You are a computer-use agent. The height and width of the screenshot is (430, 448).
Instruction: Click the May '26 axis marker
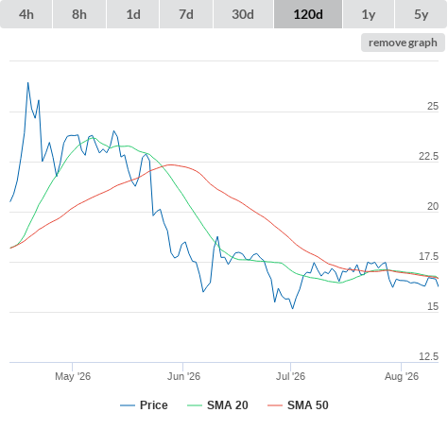pos(73,376)
